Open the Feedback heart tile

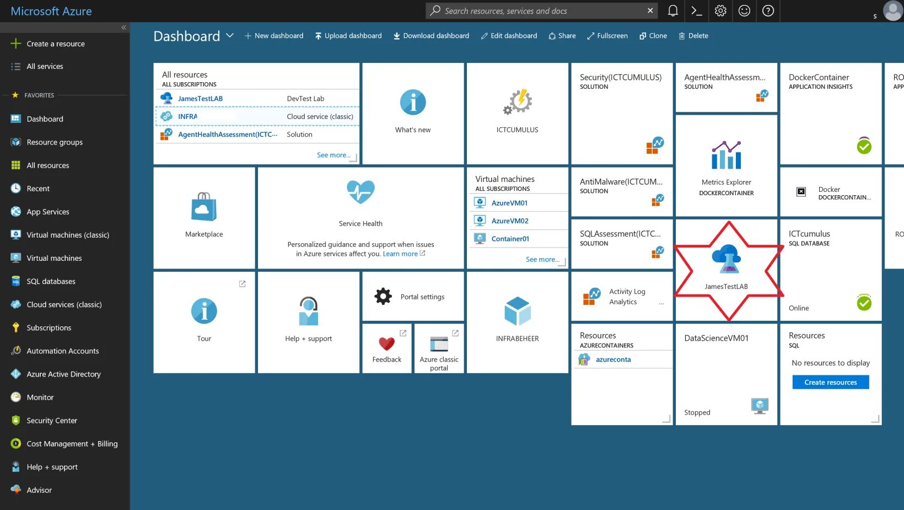click(387, 348)
